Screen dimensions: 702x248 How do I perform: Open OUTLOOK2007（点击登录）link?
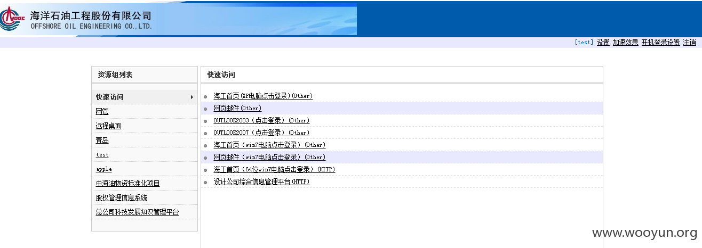coord(261,133)
